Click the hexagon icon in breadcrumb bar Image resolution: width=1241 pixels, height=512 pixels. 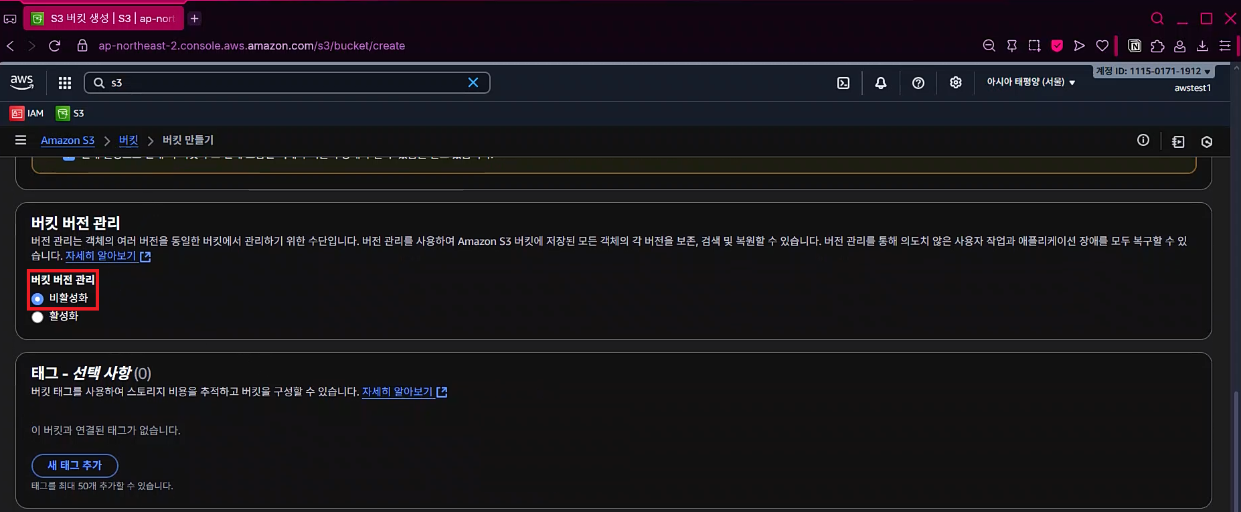(1207, 141)
